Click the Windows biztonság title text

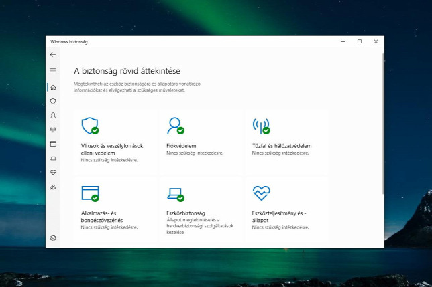tap(69, 42)
